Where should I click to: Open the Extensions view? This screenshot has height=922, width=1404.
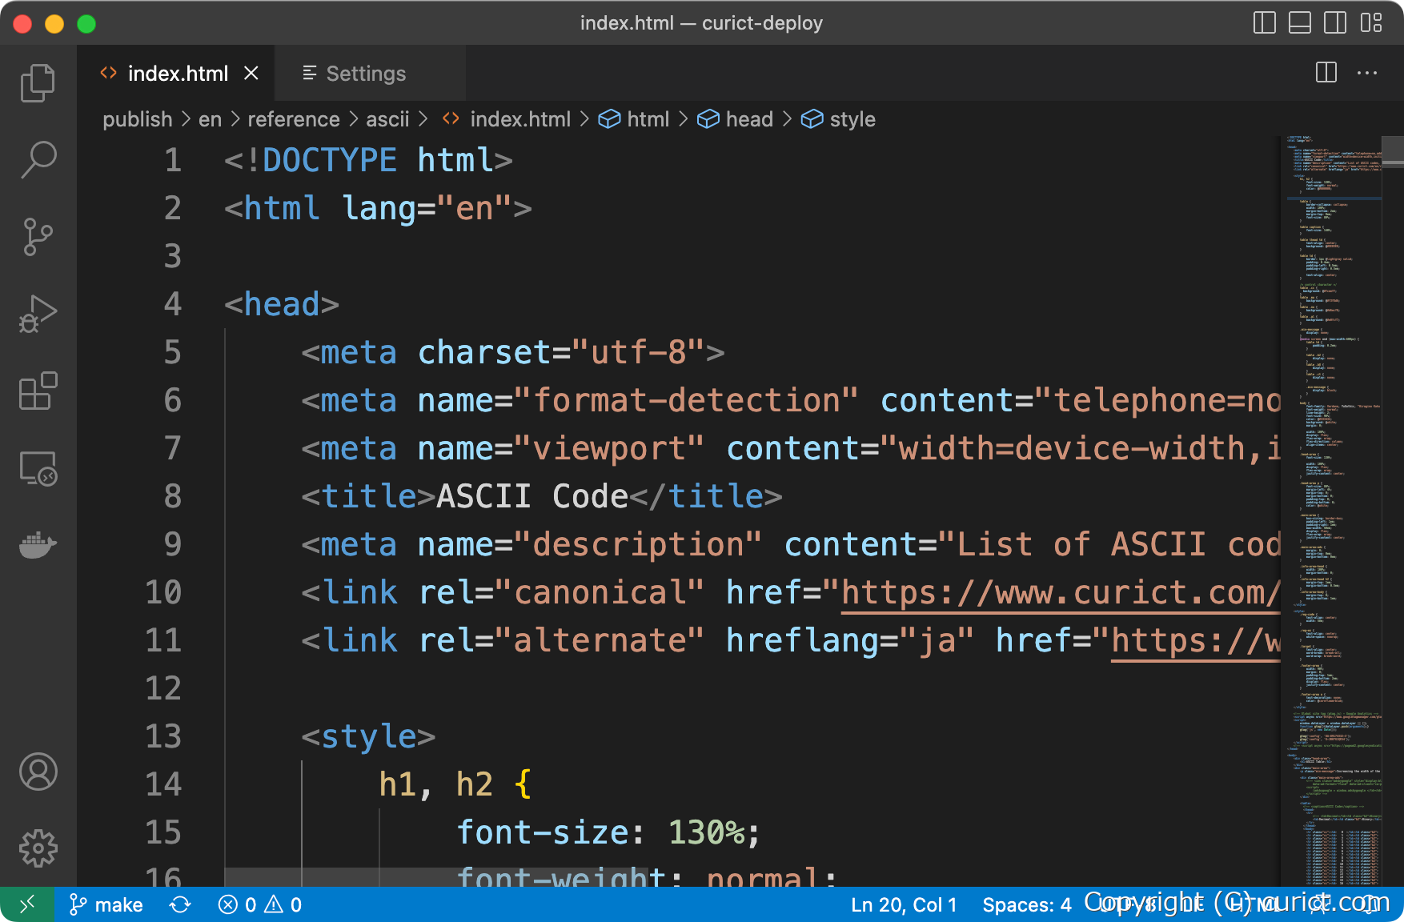[x=38, y=391]
